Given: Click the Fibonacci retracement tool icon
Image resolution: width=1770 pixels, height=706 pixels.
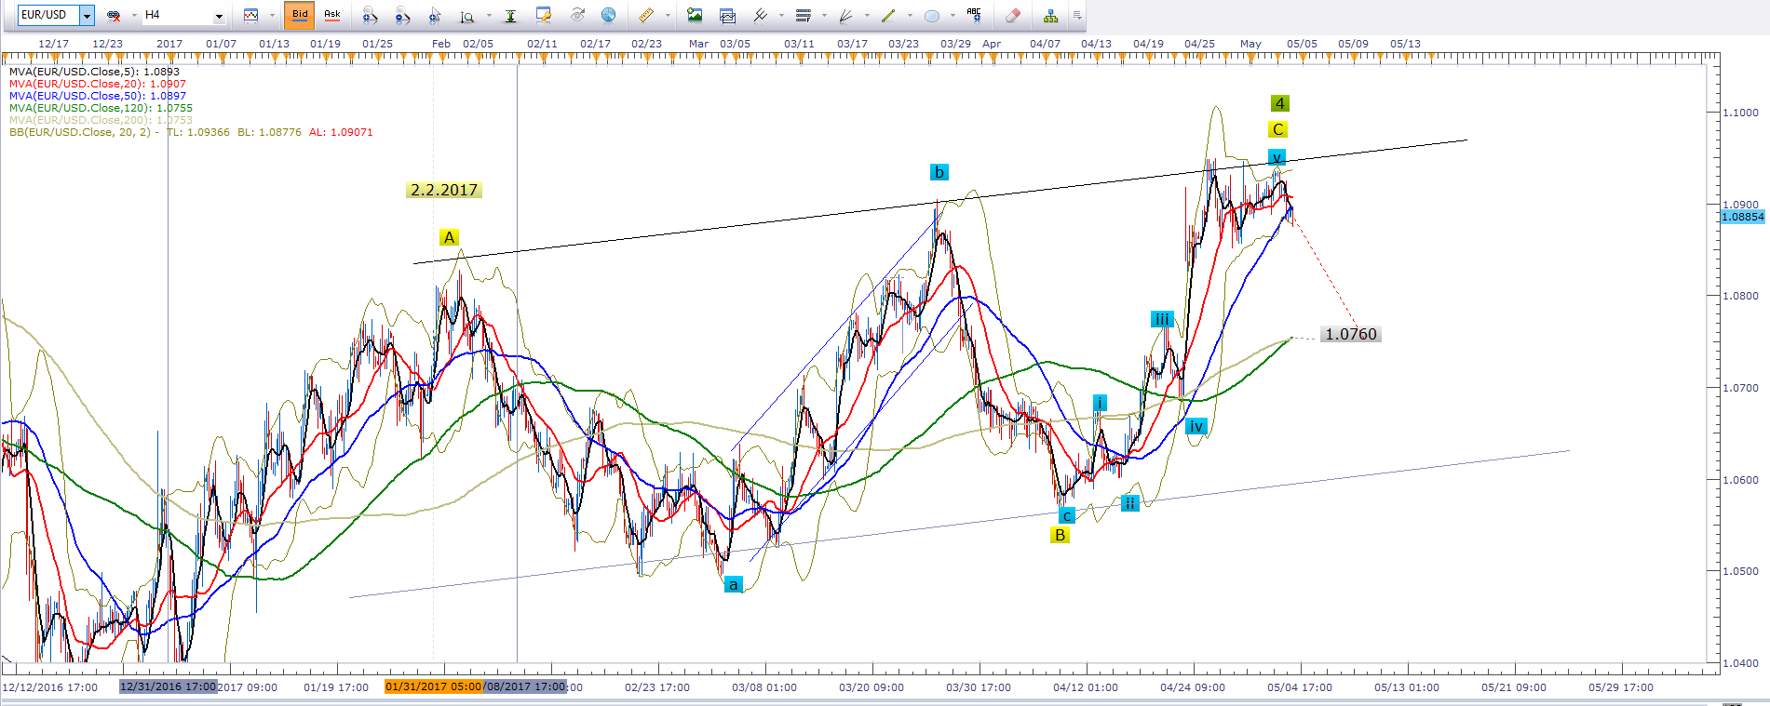Looking at the screenshot, I should [x=804, y=15].
